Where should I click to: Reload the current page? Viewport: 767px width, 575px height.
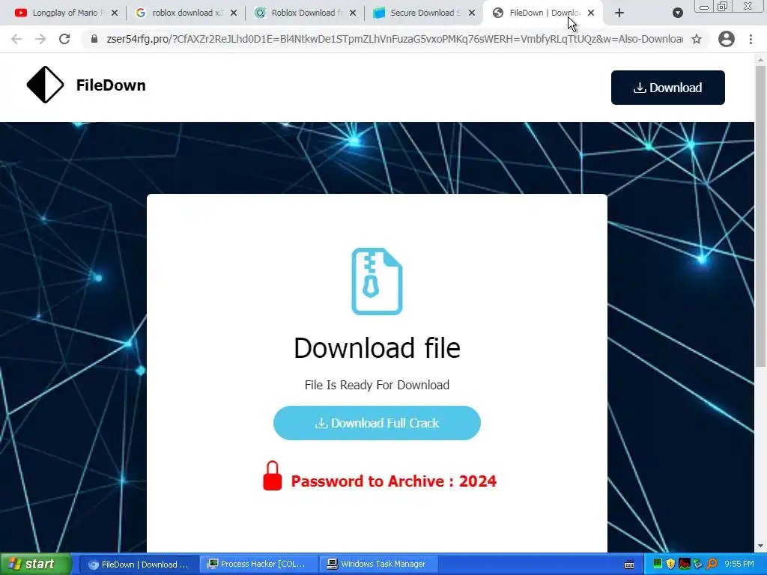(x=64, y=39)
